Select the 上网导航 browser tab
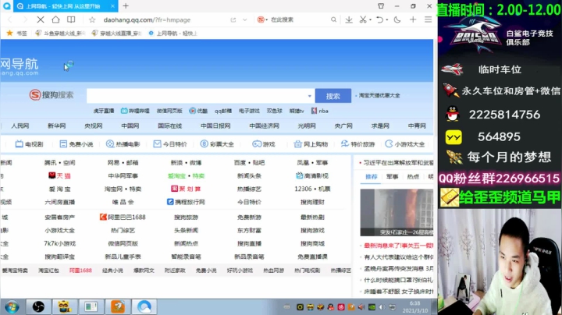 coord(63,6)
